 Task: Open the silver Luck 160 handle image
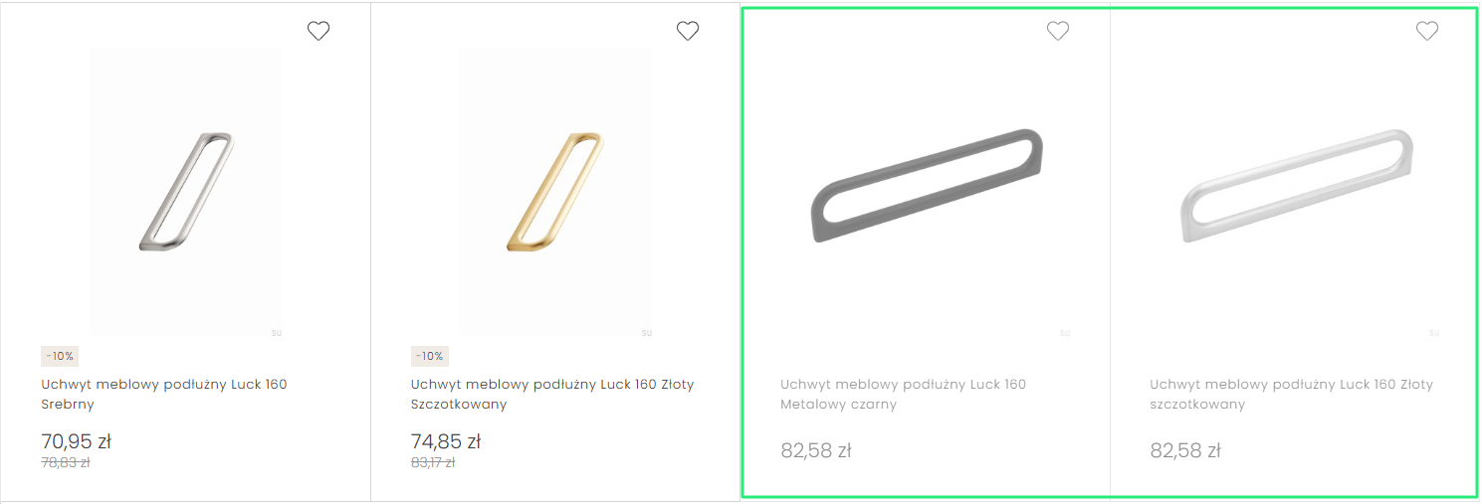(x=185, y=190)
